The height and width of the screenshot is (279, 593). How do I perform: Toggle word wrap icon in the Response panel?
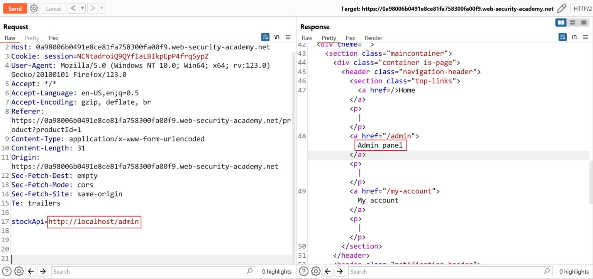[x=563, y=37]
